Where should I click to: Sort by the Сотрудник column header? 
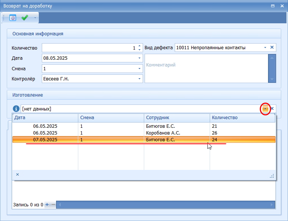coord(177,118)
